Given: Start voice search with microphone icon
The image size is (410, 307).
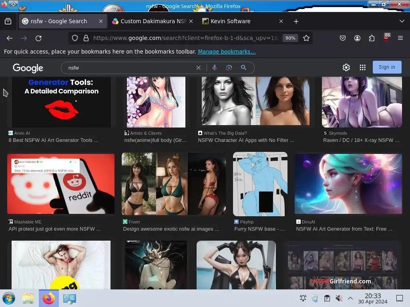Looking at the screenshot, I should (x=215, y=68).
